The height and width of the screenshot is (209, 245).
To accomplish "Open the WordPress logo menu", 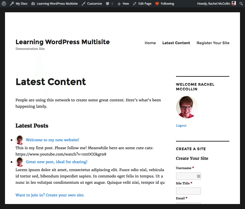I will pos(4,3).
